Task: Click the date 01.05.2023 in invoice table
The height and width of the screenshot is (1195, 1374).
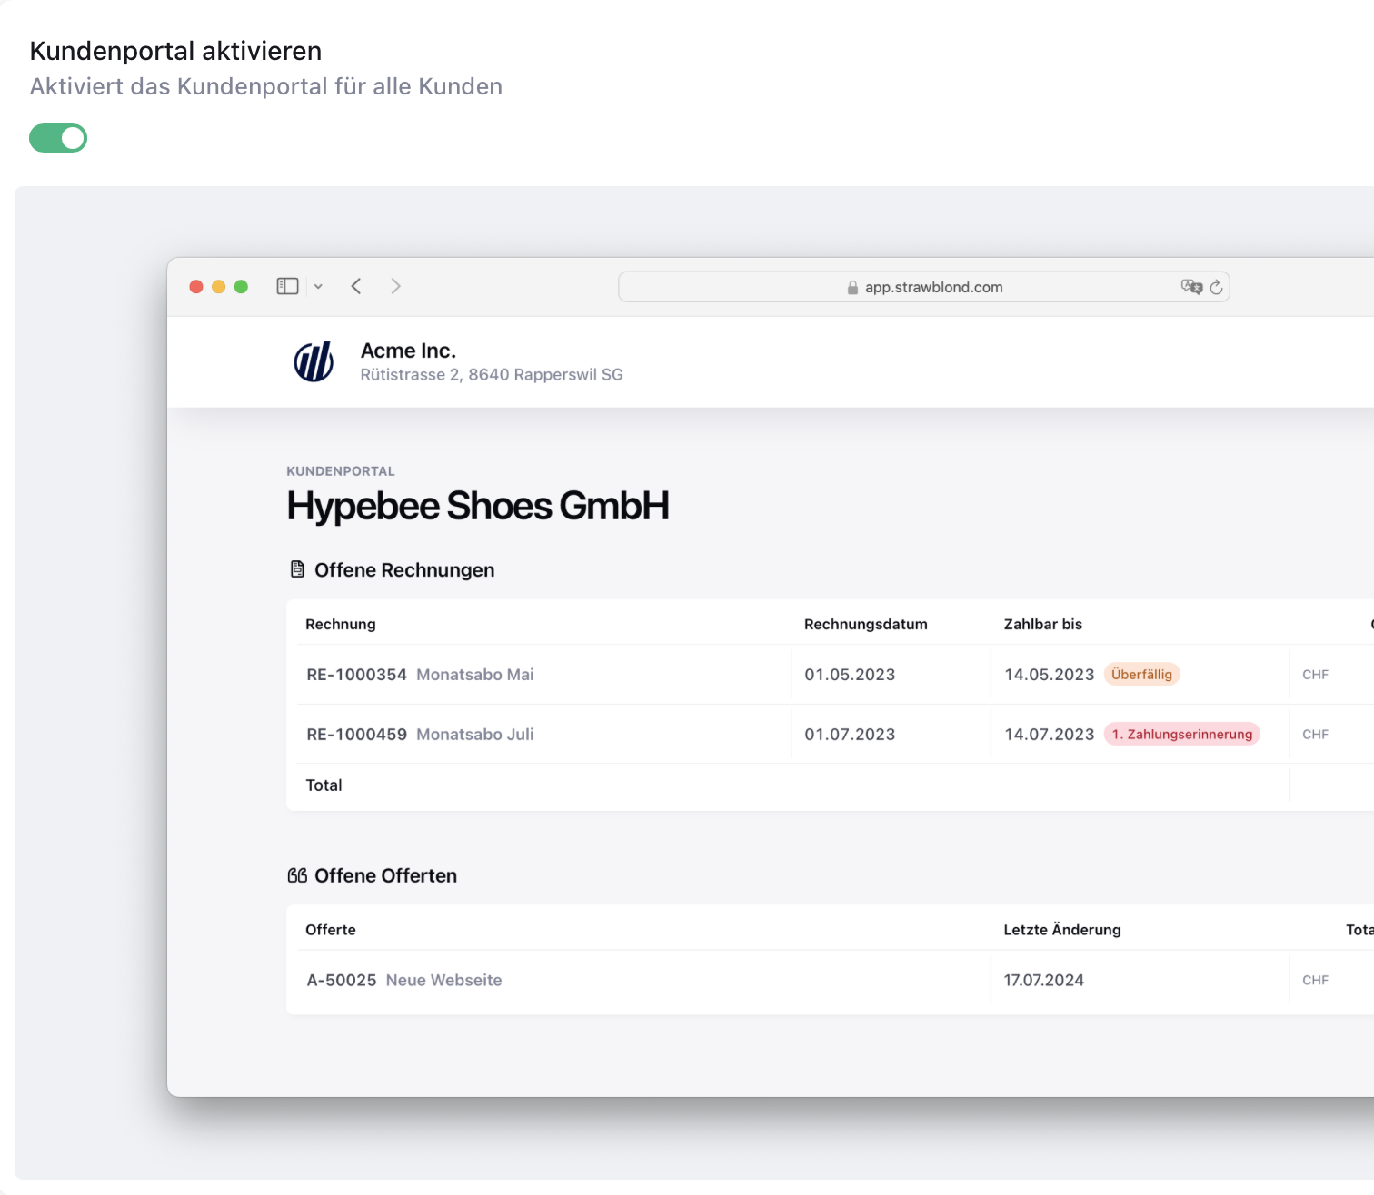Action: point(850,675)
